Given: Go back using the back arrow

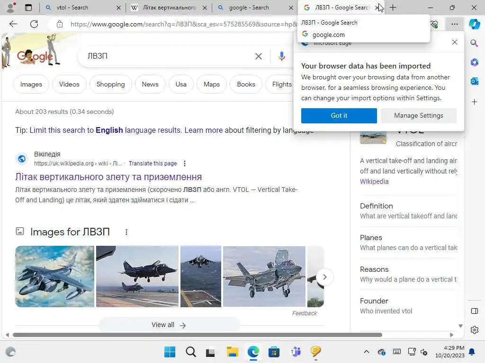Looking at the screenshot, I should click(x=13, y=24).
